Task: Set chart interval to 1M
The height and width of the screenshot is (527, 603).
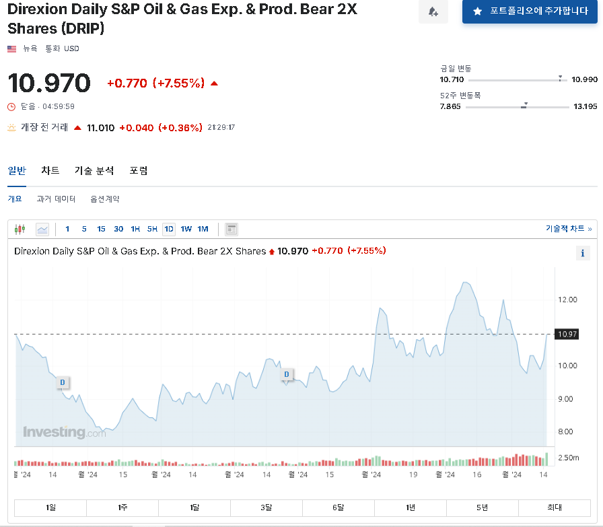Action: 203,230
